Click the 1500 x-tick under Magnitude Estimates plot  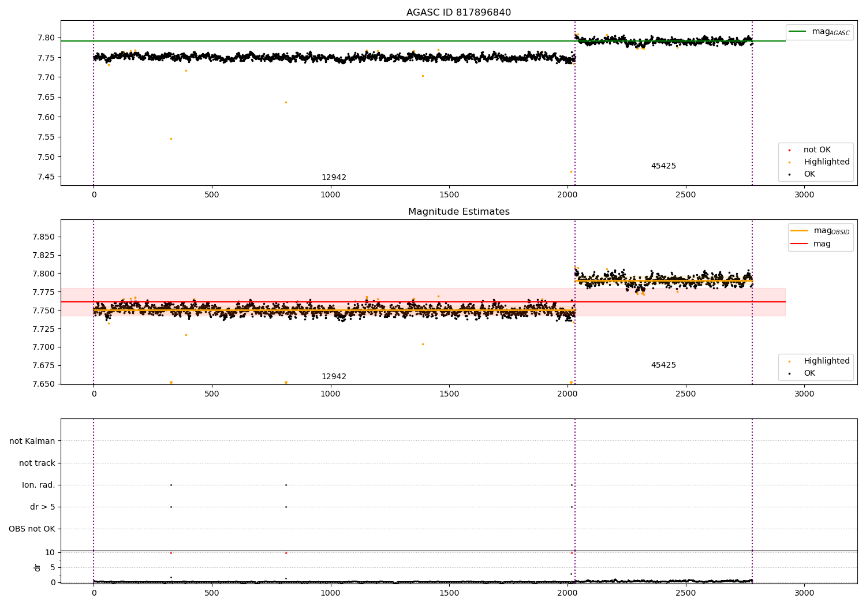coord(449,394)
